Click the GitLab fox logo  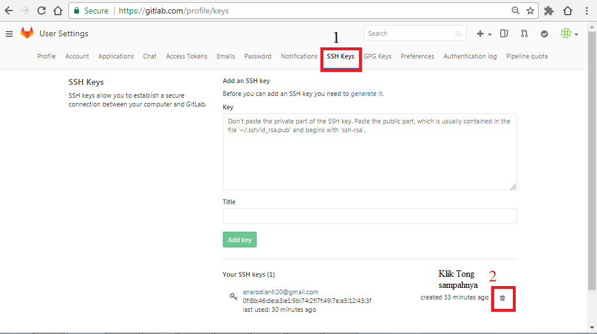[27, 33]
